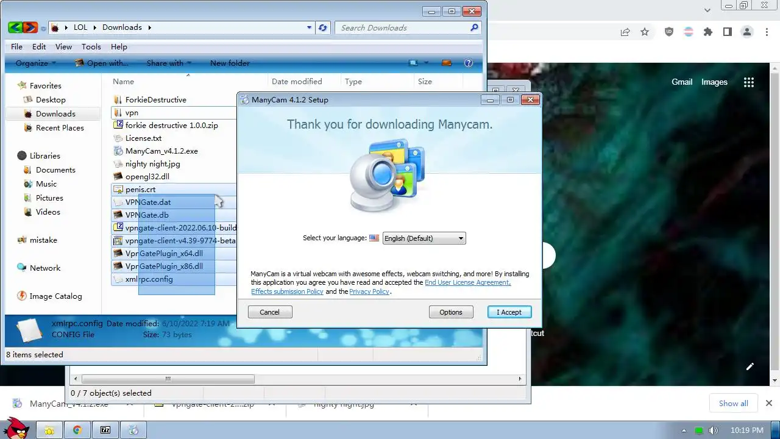Click the Images link on Google page

coord(714,82)
